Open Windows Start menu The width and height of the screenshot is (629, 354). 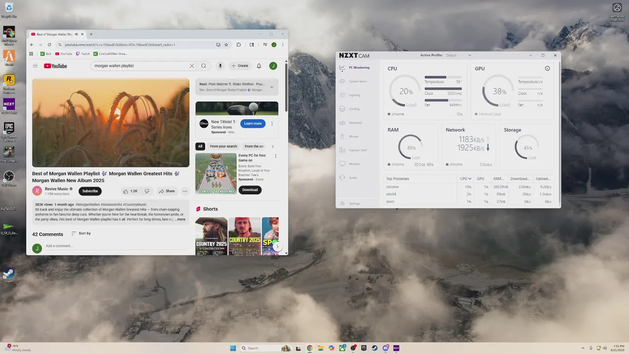click(x=233, y=348)
